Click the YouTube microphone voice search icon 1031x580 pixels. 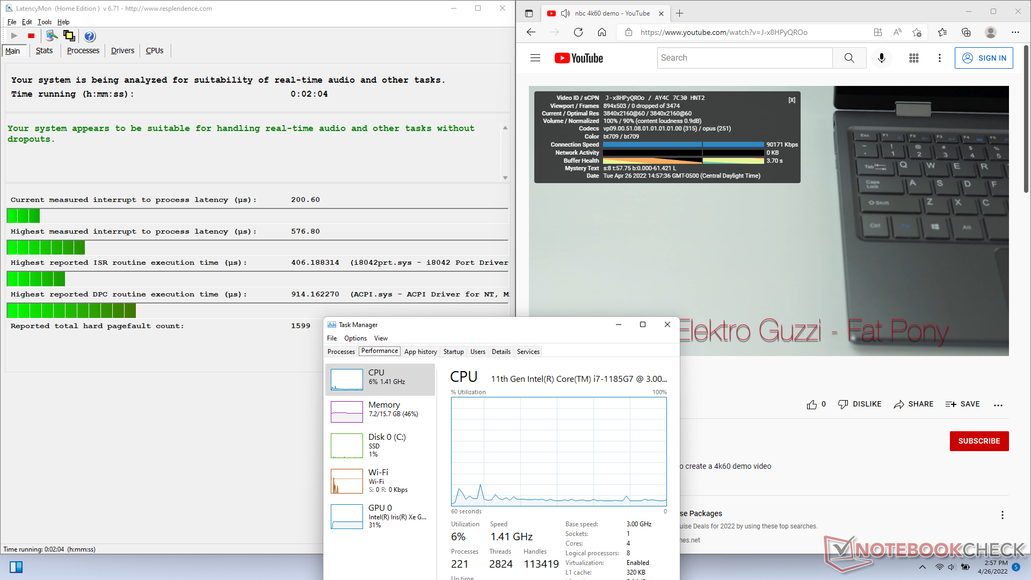point(881,58)
